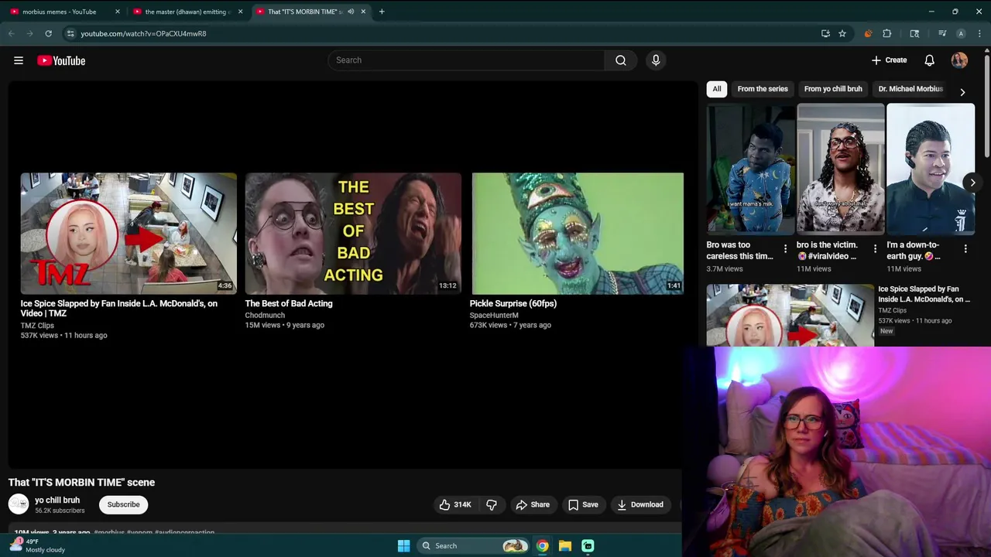
Task: Play Ice Spice TMZ end-screen thumbnail
Action: [x=129, y=233]
